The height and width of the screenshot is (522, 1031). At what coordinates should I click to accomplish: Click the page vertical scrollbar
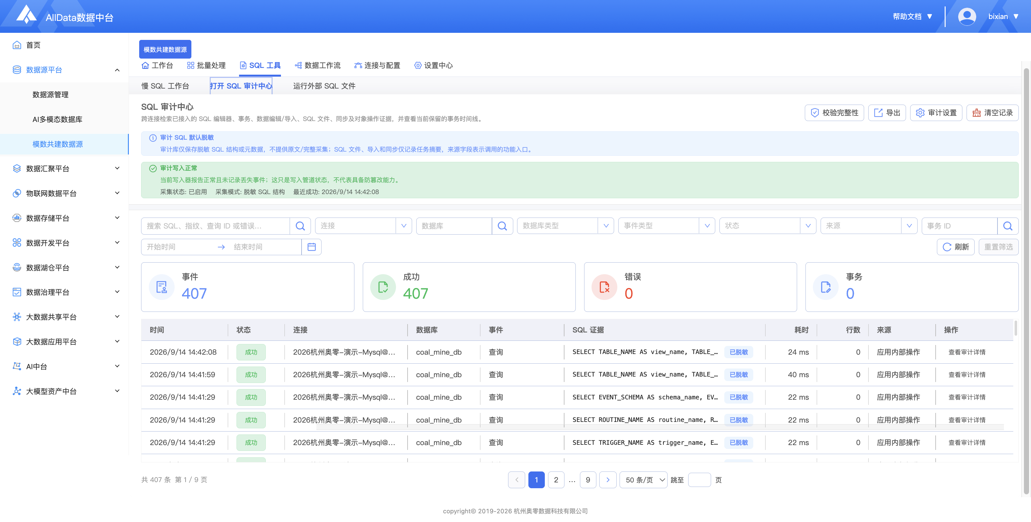click(1026, 281)
